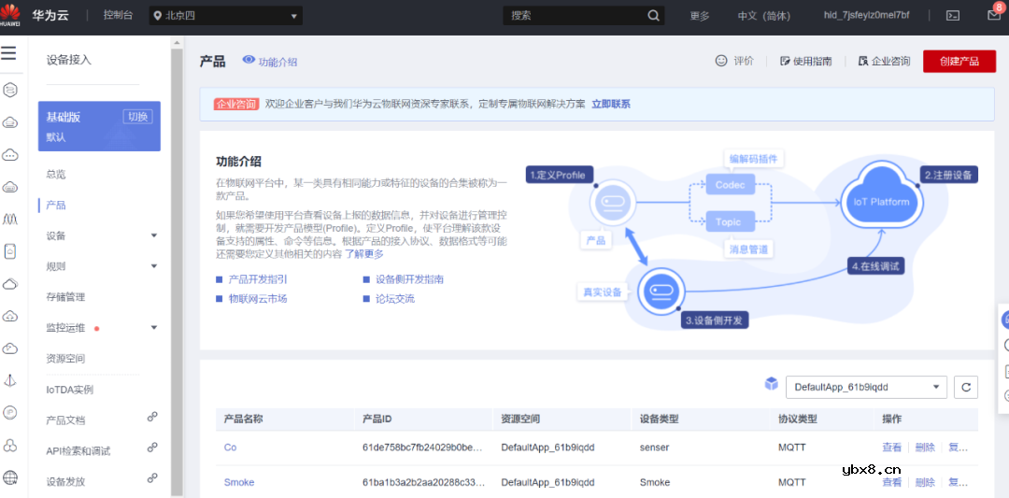The height and width of the screenshot is (498, 1009).
Task: Open the DefaultApp_61b9iqdd resource space dropdown
Action: [x=866, y=387]
